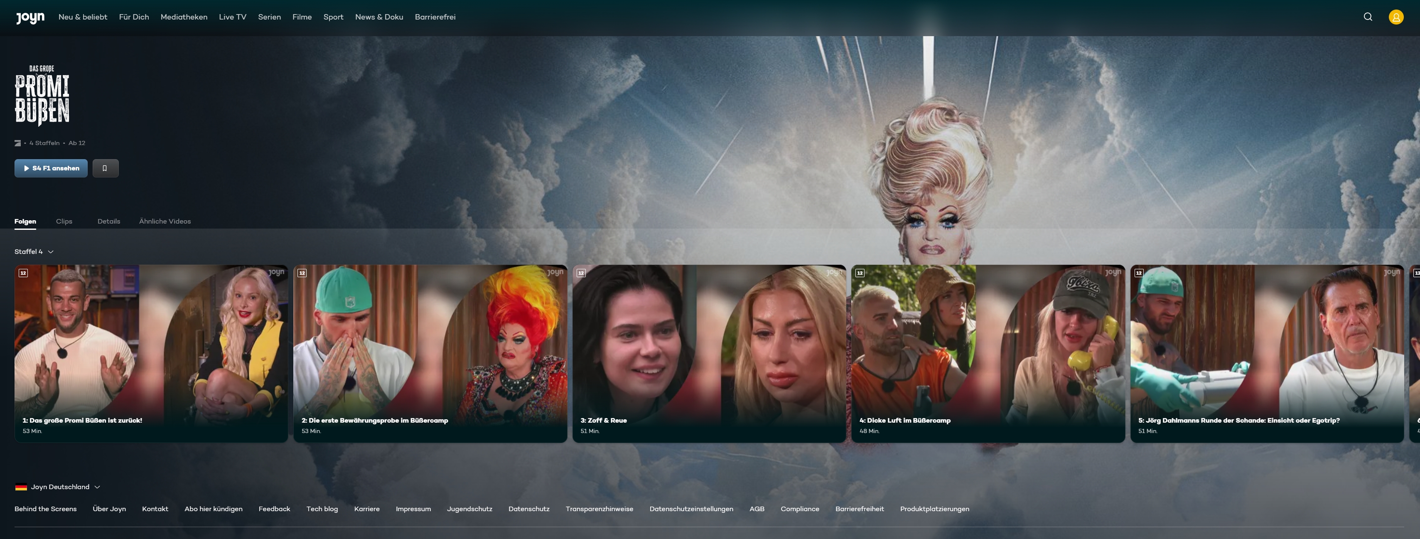Open the yellow user profile icon
Viewport: 1420px width, 539px height.
1396,17
